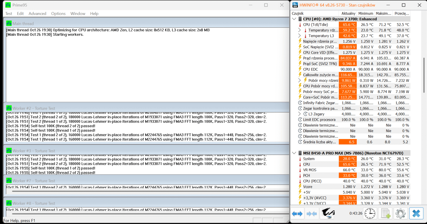Collapse the CPU AMD Ryzen 7 2700 sensor group
Image resolution: width=427 pixels, height=224 pixels.
pyautogui.click(x=294, y=19)
